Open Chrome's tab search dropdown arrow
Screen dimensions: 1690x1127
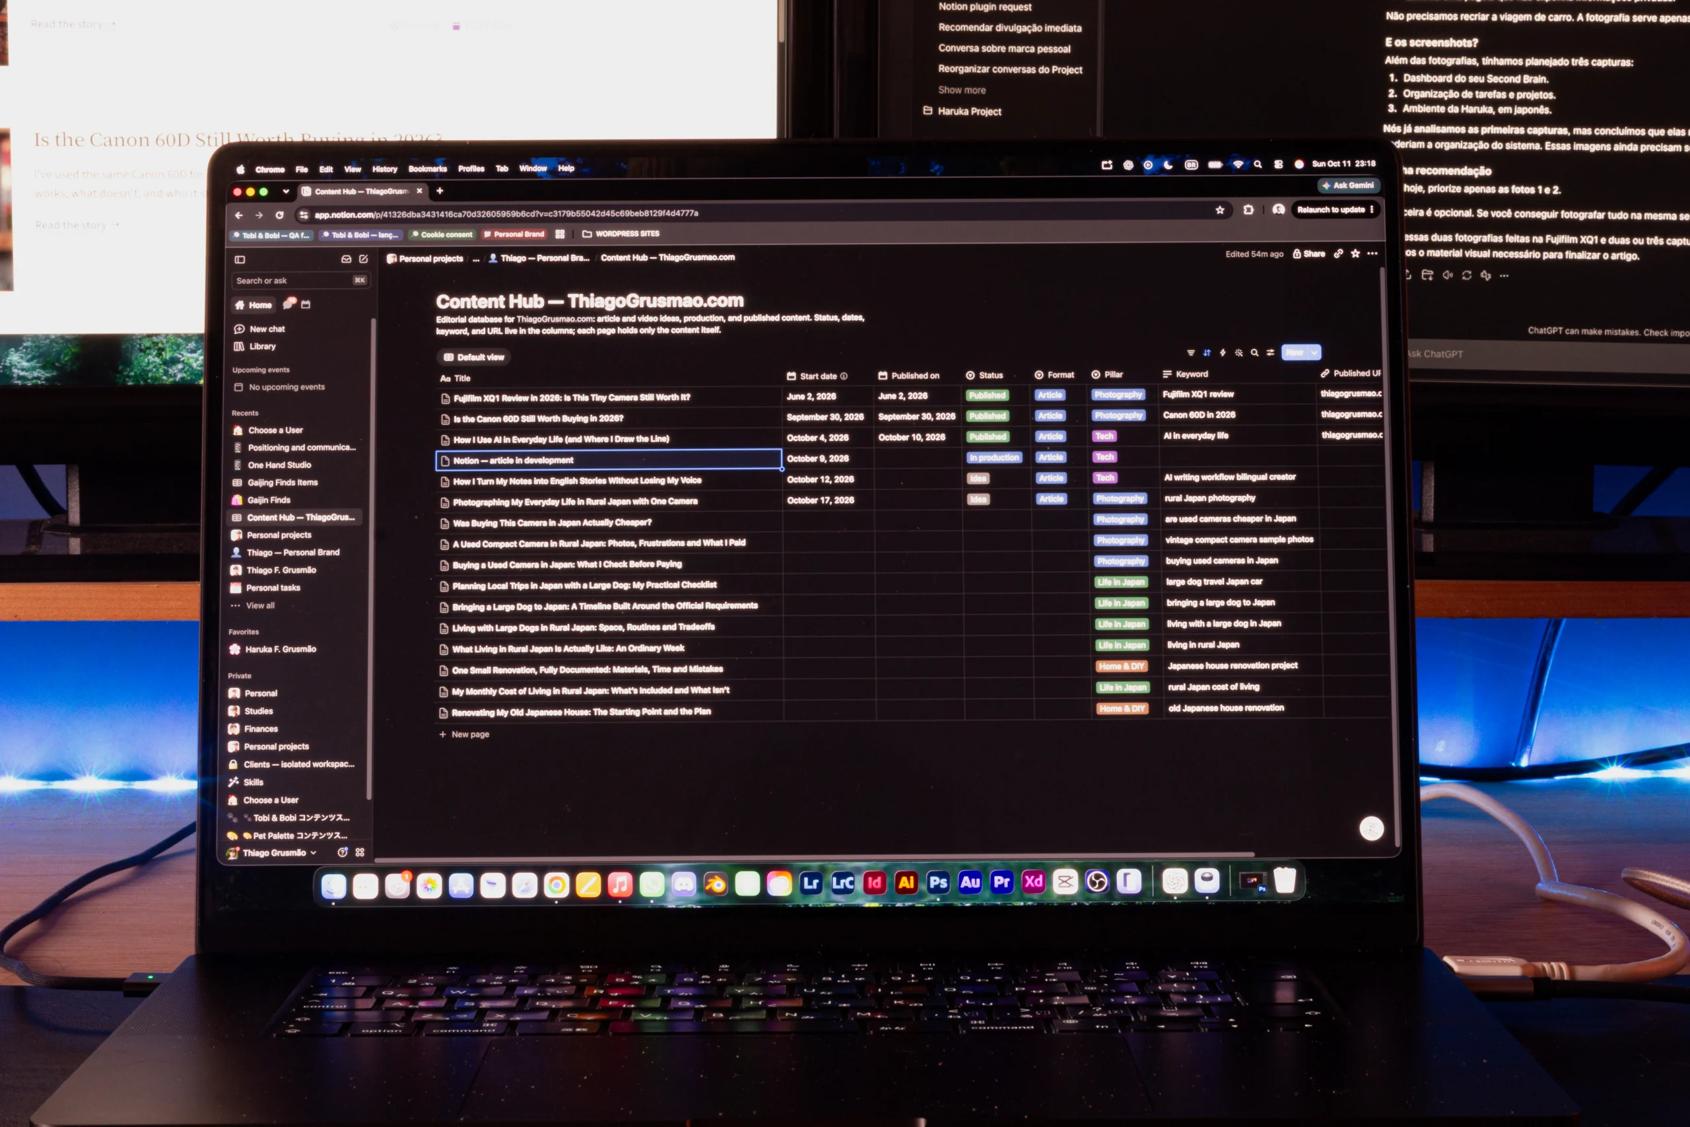[286, 192]
